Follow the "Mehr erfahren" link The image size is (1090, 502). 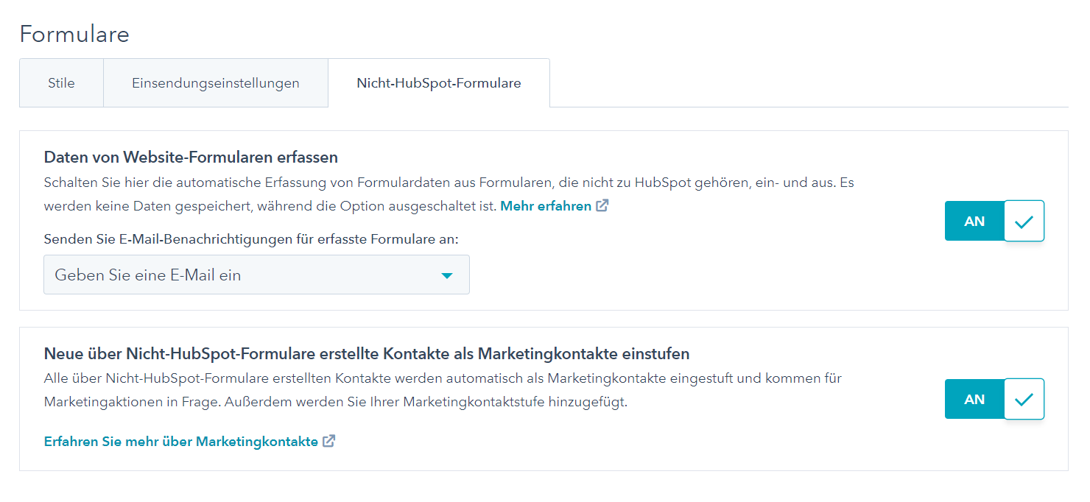[546, 206]
